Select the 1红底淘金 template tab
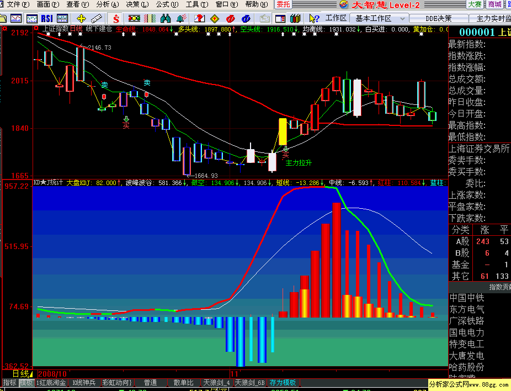Viewport: 511px width, 391px height. pyautogui.click(x=51, y=383)
